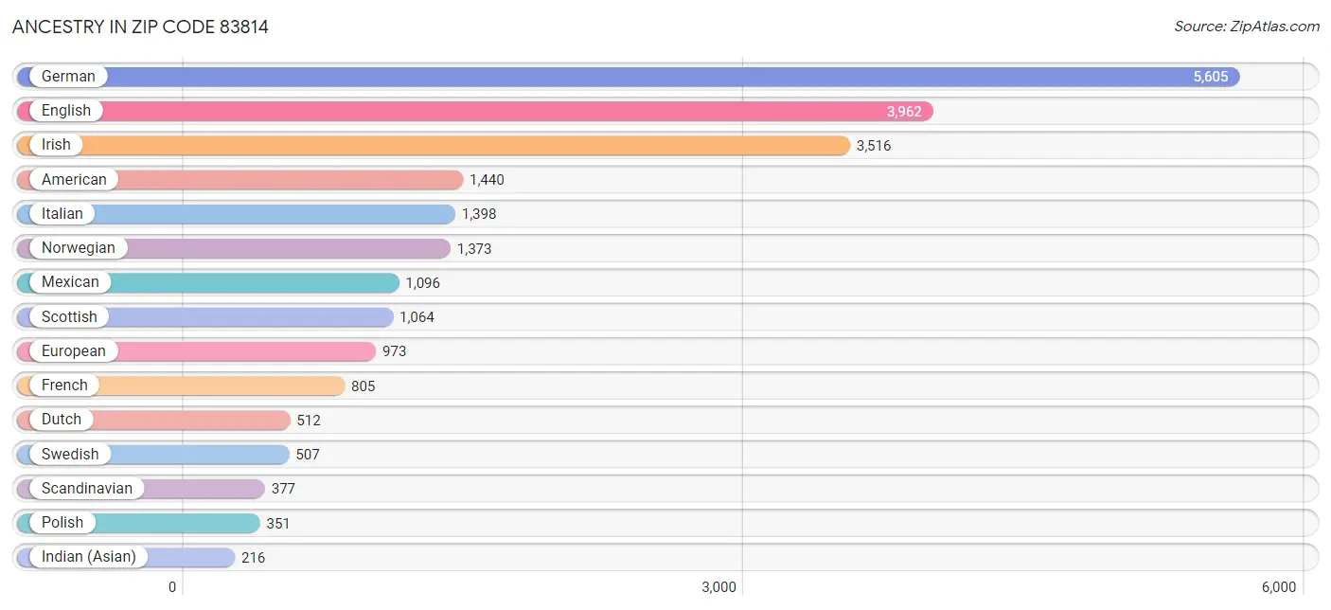1331x610 pixels.
Task: Click the 3,000 axis tick label
Action: click(719, 587)
